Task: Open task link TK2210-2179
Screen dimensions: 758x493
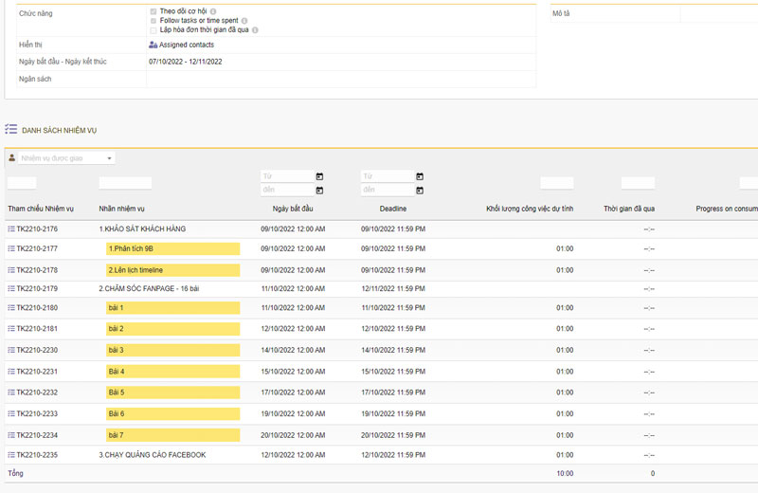Action: pos(37,288)
